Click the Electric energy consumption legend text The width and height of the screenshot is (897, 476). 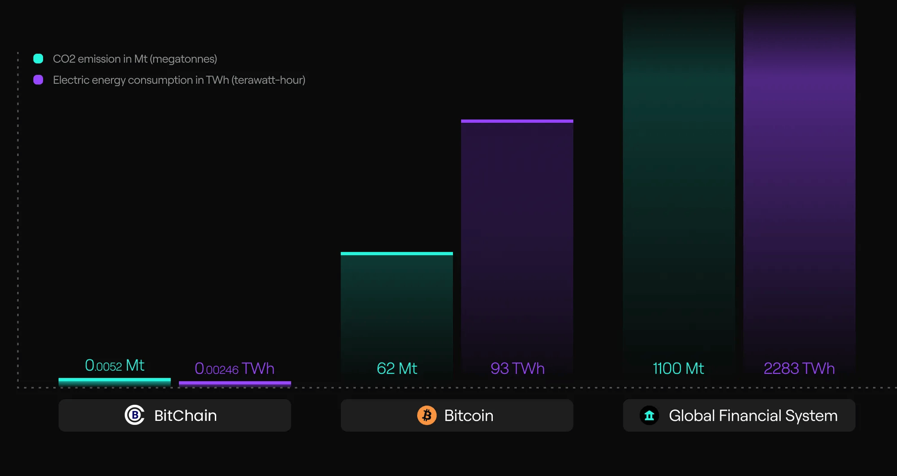tap(179, 80)
